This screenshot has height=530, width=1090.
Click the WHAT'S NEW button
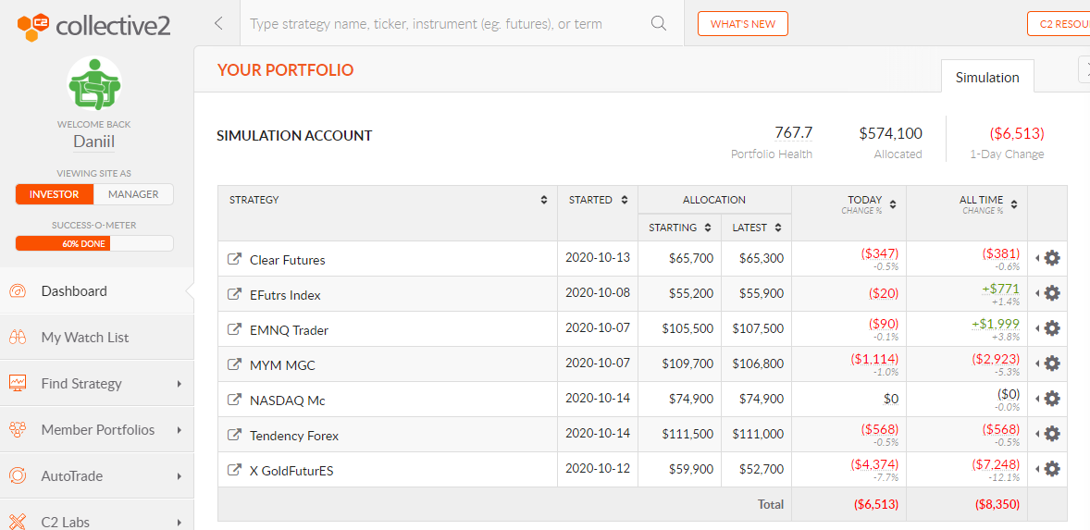[742, 24]
